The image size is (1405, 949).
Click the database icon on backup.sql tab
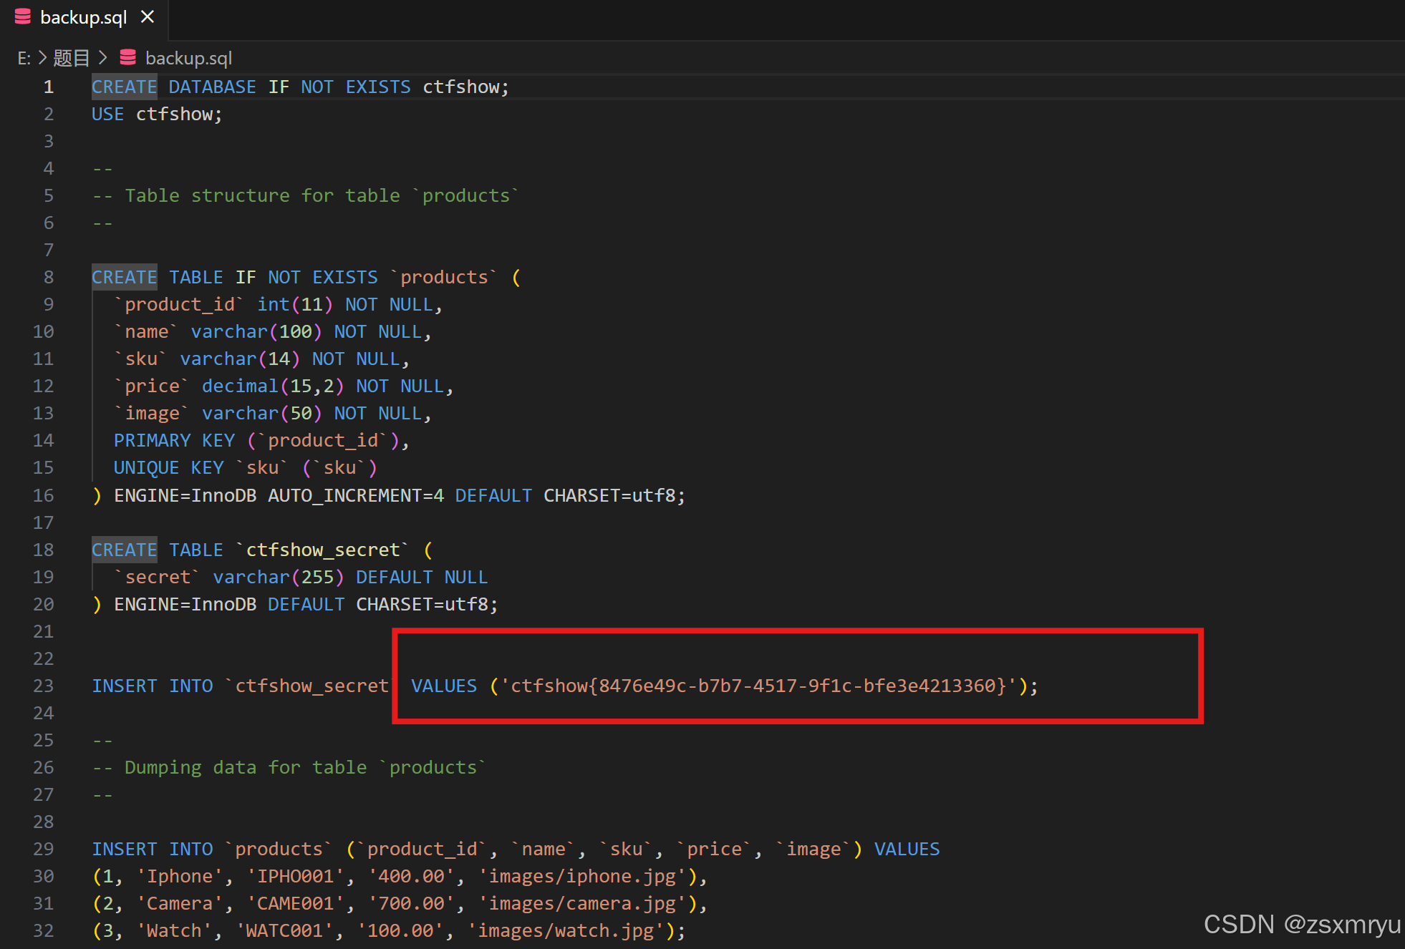point(23,17)
